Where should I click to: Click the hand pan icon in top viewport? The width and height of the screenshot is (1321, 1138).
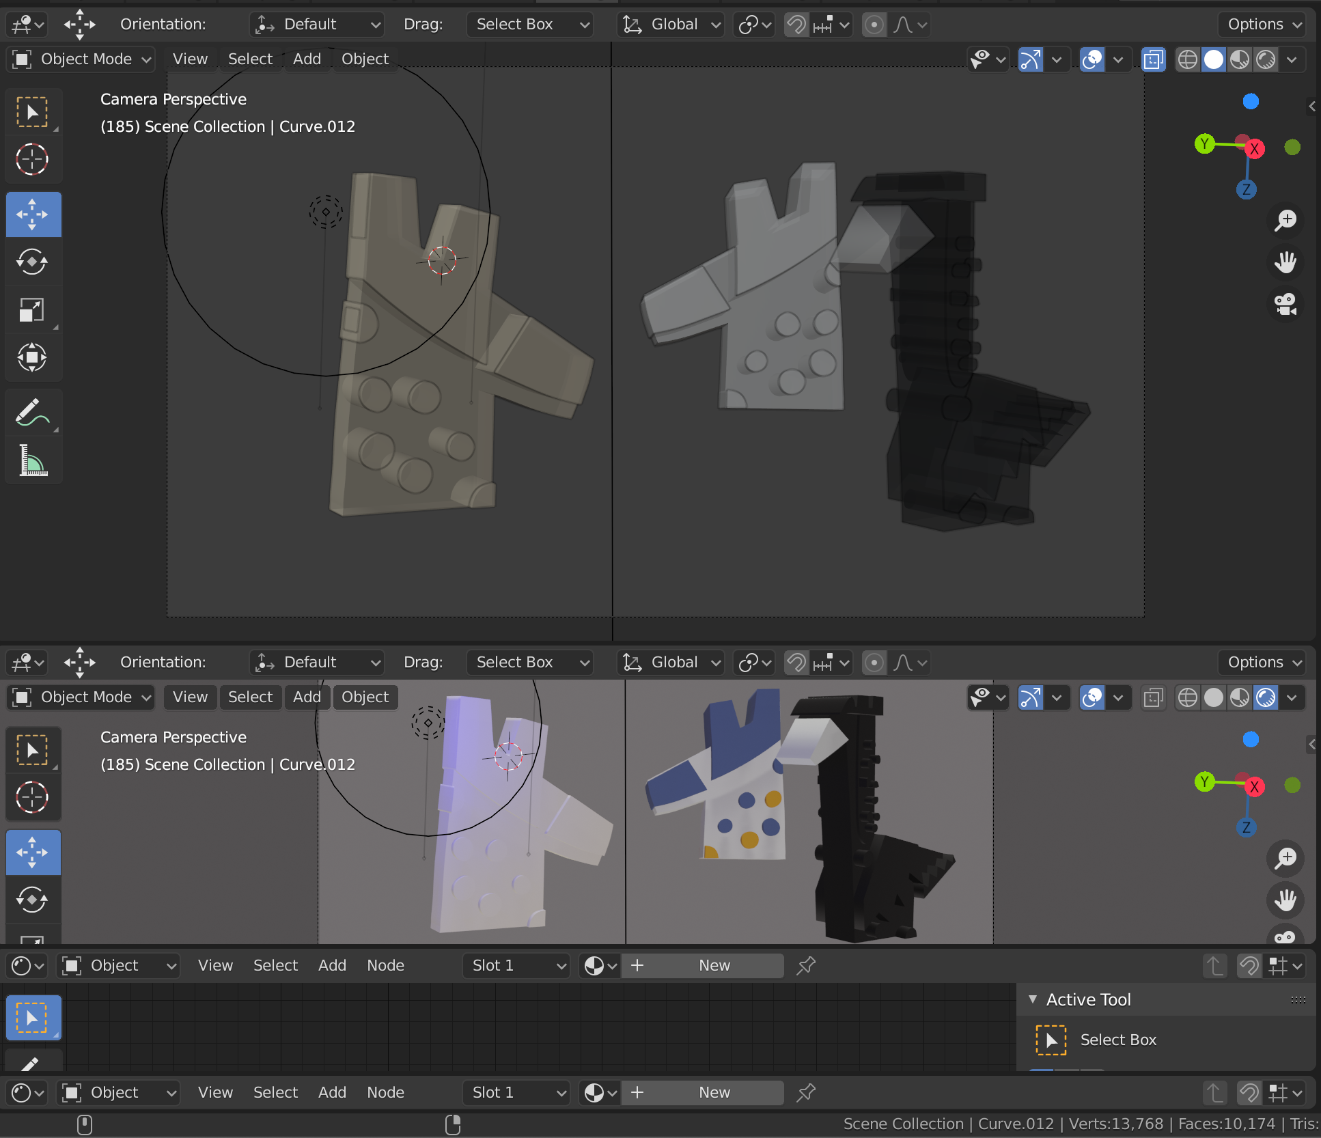pos(1285,262)
